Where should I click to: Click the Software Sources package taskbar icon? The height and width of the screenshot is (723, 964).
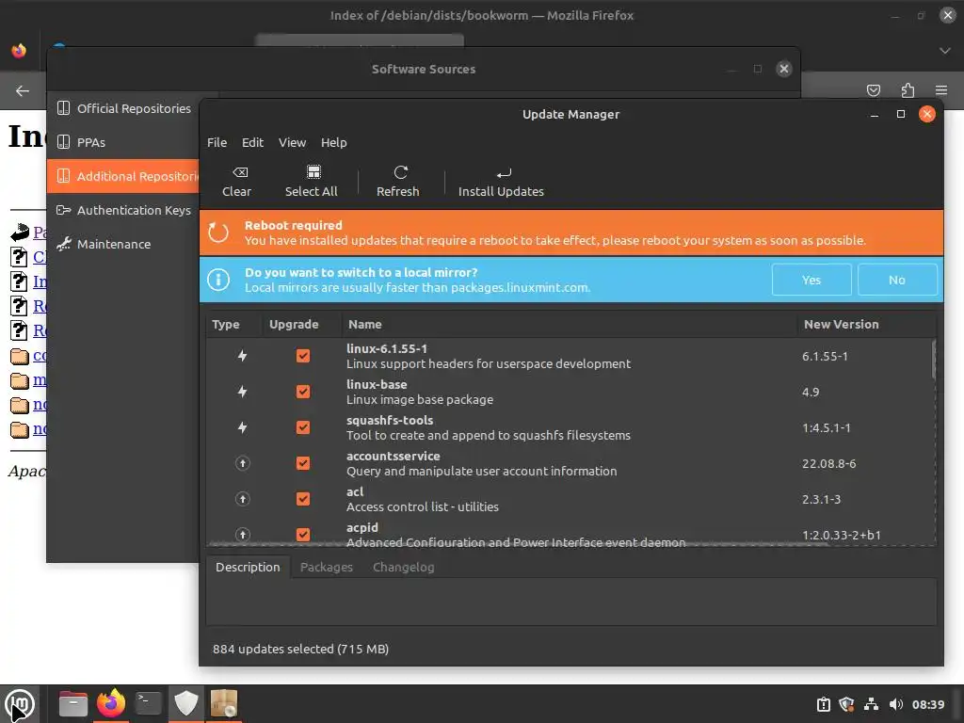[x=224, y=703]
